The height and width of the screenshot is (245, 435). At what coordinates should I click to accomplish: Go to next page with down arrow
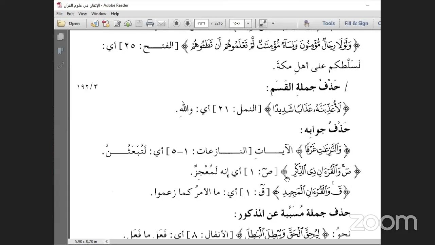tap(187, 23)
